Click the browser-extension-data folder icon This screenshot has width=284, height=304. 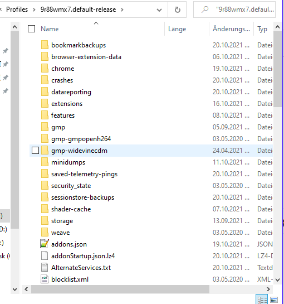click(x=45, y=56)
